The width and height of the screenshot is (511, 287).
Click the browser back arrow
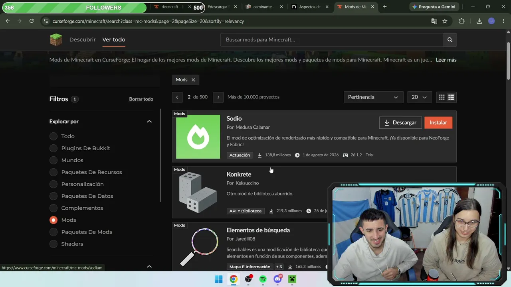tap(8, 21)
